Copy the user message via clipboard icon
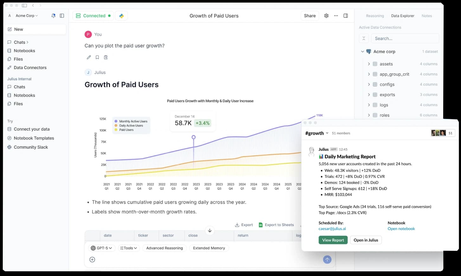The image size is (461, 276). [106, 57]
